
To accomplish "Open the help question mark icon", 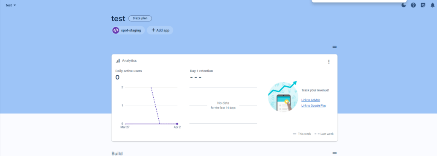I will click(x=413, y=5).
